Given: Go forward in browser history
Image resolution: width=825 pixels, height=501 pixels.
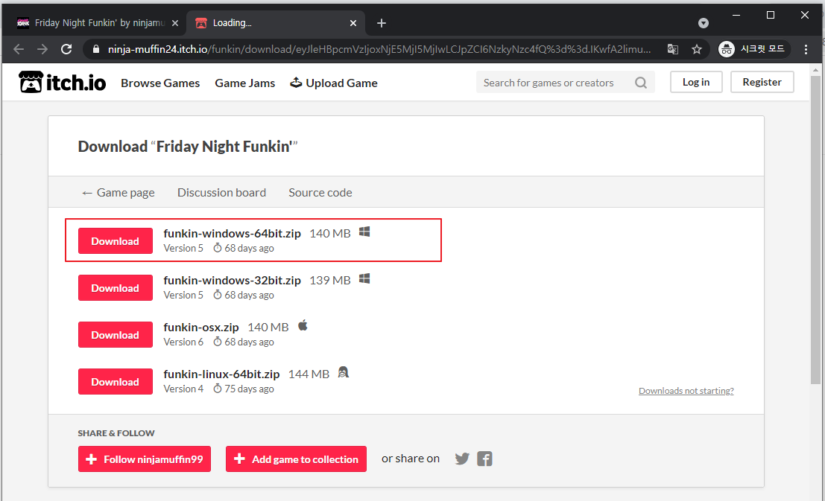Looking at the screenshot, I should coord(42,49).
